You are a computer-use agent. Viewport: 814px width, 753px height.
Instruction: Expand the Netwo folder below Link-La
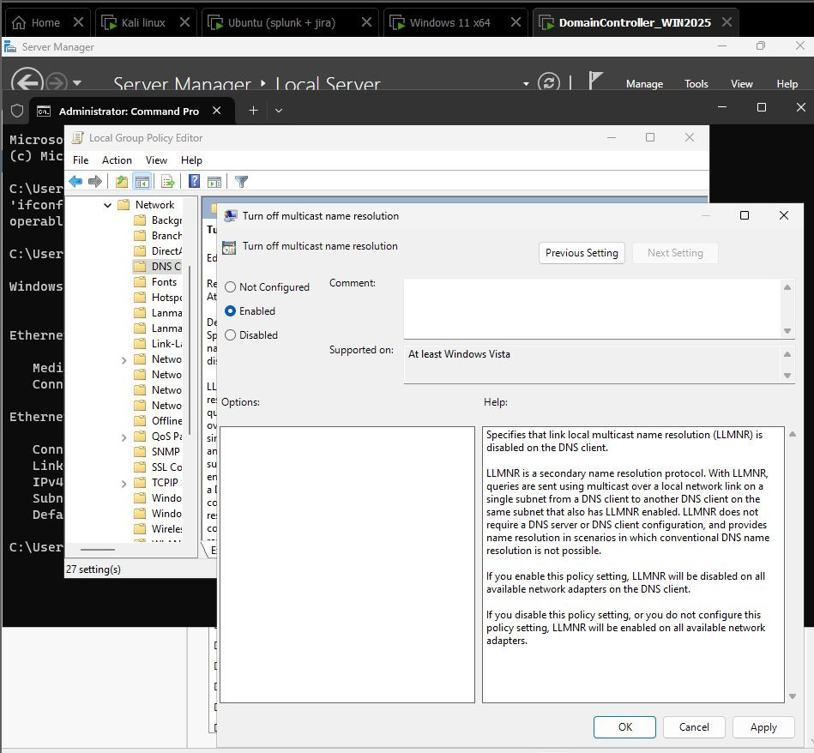click(124, 359)
